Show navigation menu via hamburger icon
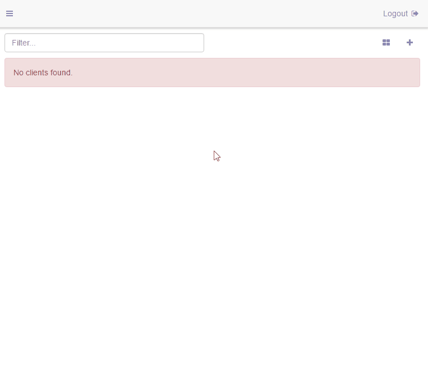The width and height of the screenshot is (428, 367). (10, 13)
